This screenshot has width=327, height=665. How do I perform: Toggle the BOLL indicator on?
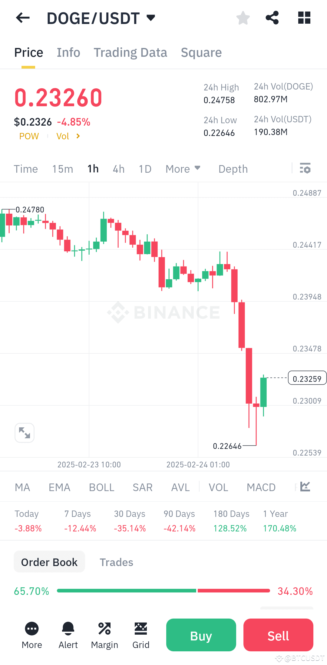[x=101, y=487]
